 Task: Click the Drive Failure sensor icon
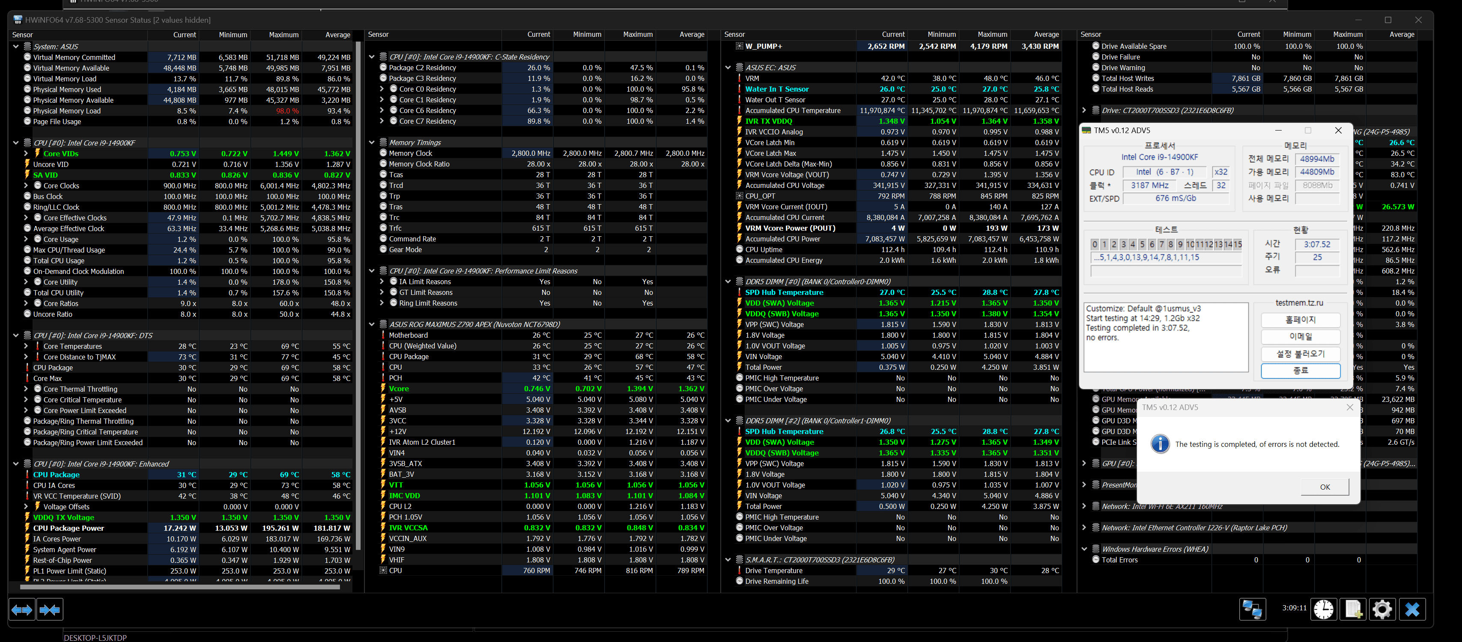coord(1096,57)
